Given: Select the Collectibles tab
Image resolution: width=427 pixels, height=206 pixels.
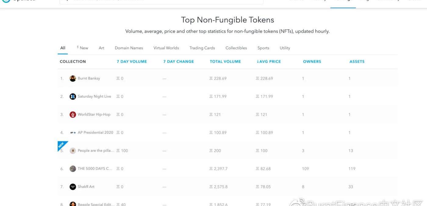Looking at the screenshot, I should [x=236, y=48].
